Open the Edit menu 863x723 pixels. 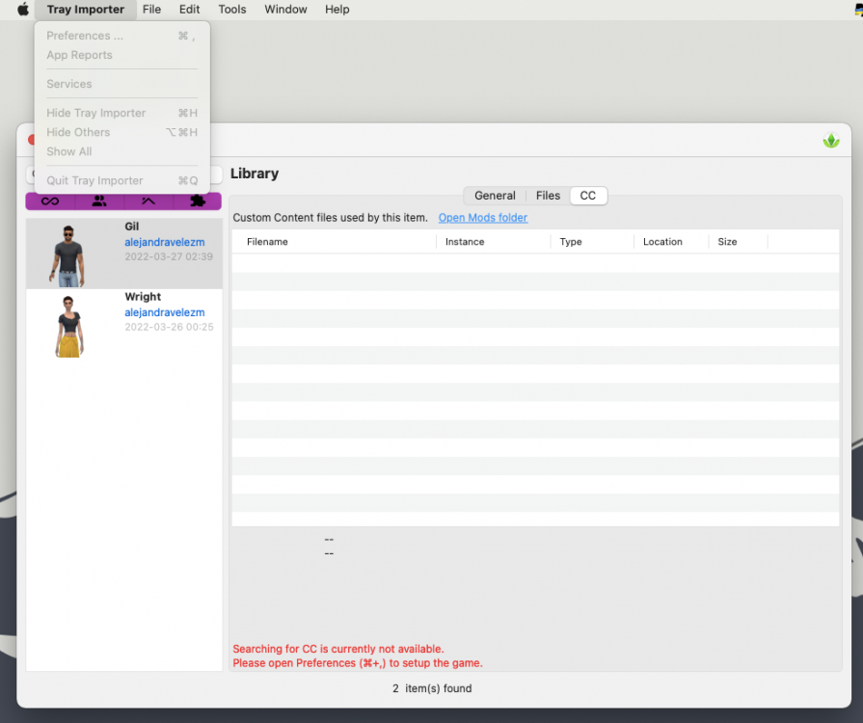pyautogui.click(x=189, y=10)
